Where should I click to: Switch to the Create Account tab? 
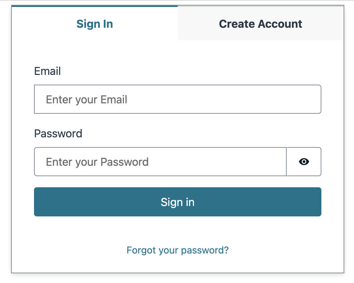[x=261, y=24]
